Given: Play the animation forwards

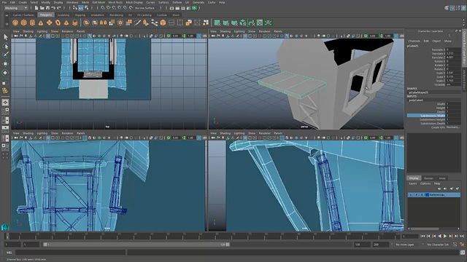Looking at the screenshot, I should click(x=445, y=236).
